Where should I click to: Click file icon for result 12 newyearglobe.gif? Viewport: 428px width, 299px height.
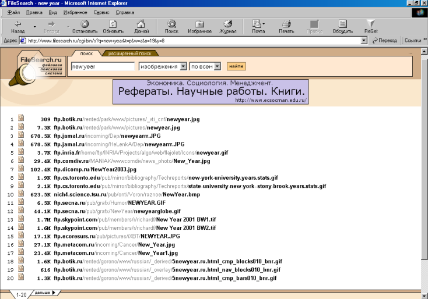pyautogui.click(x=21, y=210)
